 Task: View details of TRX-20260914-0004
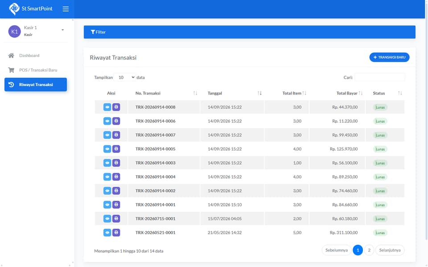[x=107, y=177]
